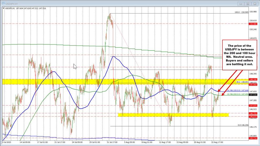Click the red 148.166 price level label

(x=253, y=79)
